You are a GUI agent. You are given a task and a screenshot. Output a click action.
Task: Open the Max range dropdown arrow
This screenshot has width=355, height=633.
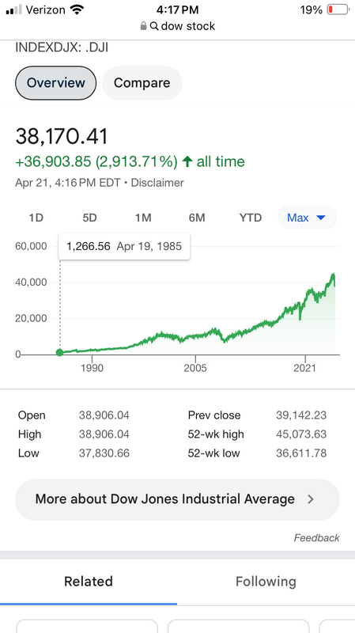(321, 218)
